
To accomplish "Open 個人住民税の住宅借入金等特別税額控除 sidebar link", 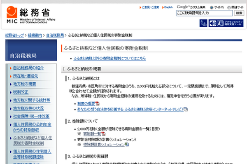I will 32,154.
